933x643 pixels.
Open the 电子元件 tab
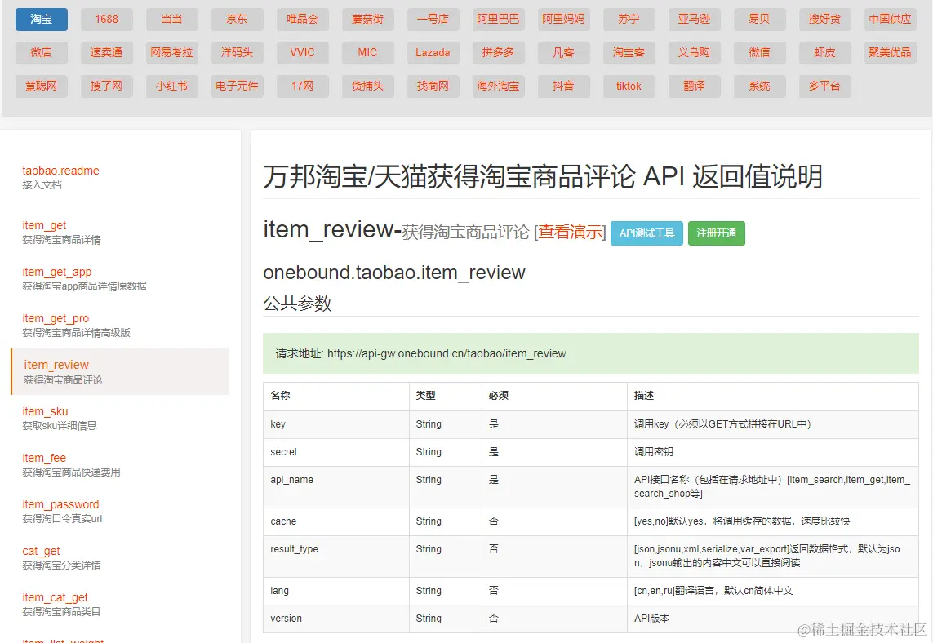[237, 86]
